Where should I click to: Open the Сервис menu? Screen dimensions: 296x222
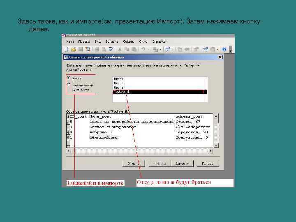(128, 42)
